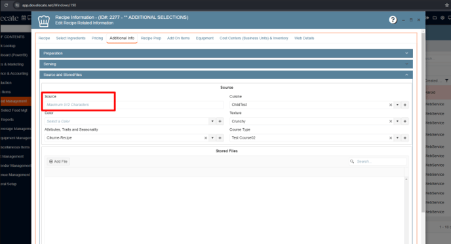This screenshot has width=451, height=244.
Task: Open the Add On Items tab
Action: click(178, 38)
